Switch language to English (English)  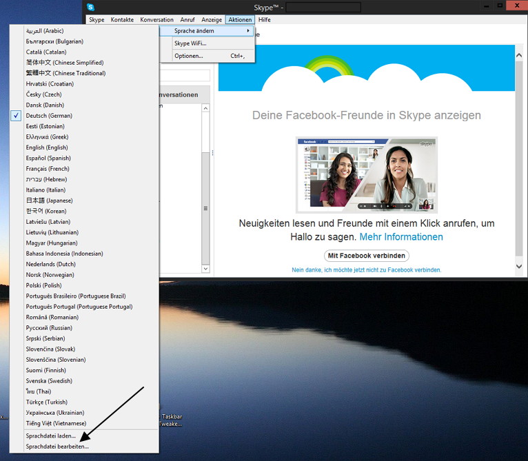click(84, 147)
